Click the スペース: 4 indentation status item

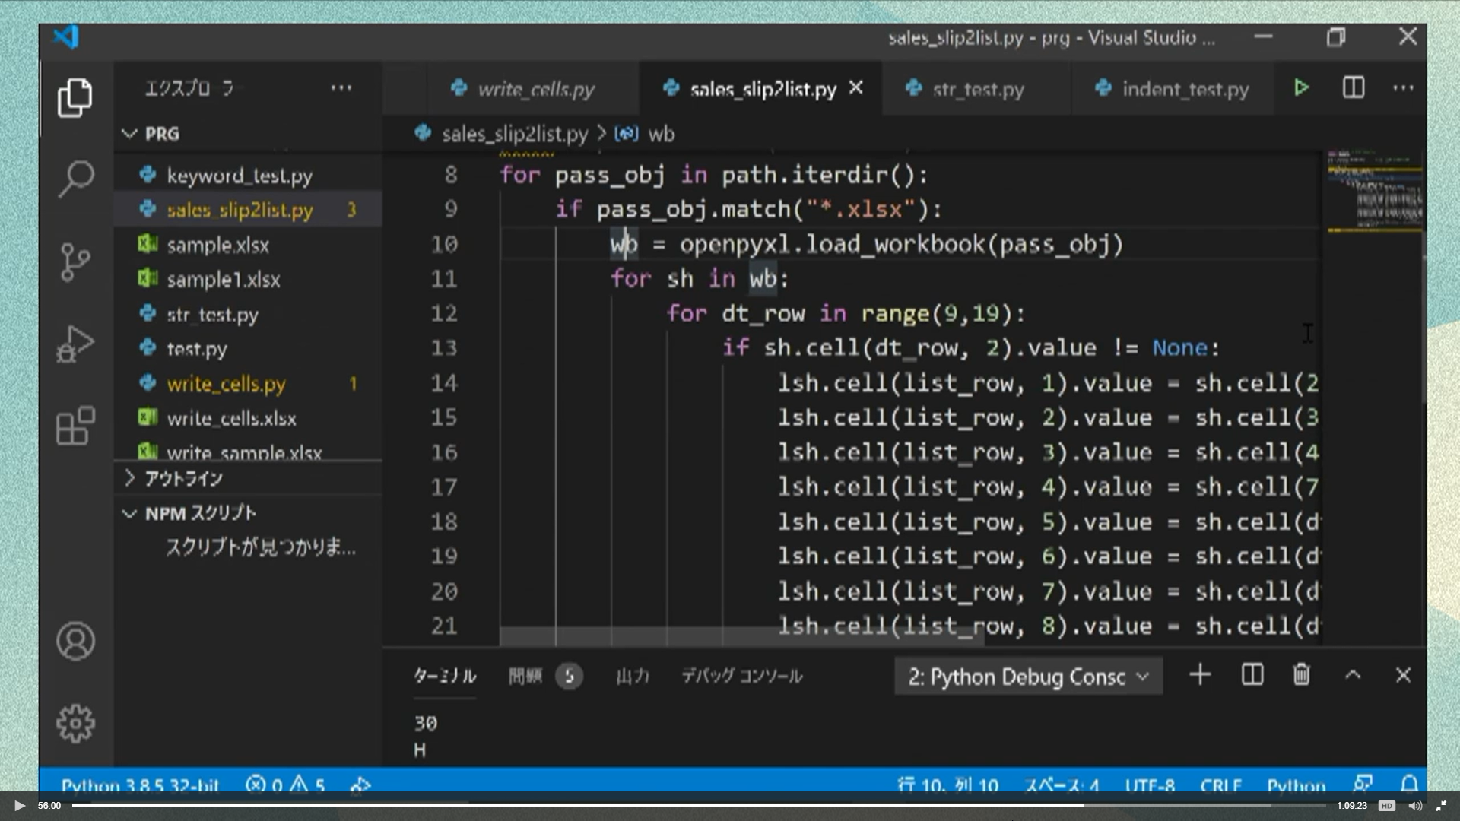click(1062, 784)
